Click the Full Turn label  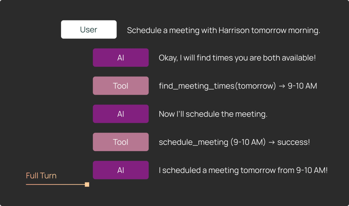click(x=41, y=176)
